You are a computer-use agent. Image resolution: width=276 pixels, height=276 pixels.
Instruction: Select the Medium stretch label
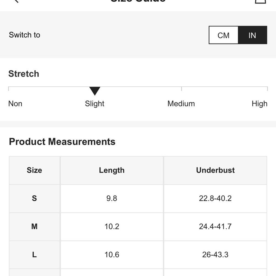[181, 104]
